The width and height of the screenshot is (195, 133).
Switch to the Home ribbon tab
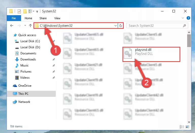point(28,18)
